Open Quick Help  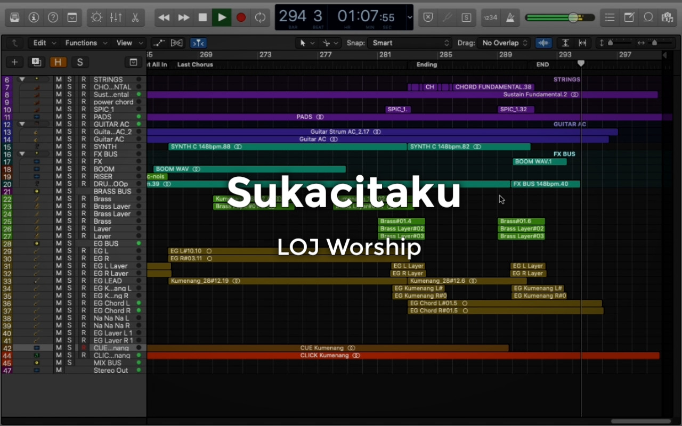53,17
